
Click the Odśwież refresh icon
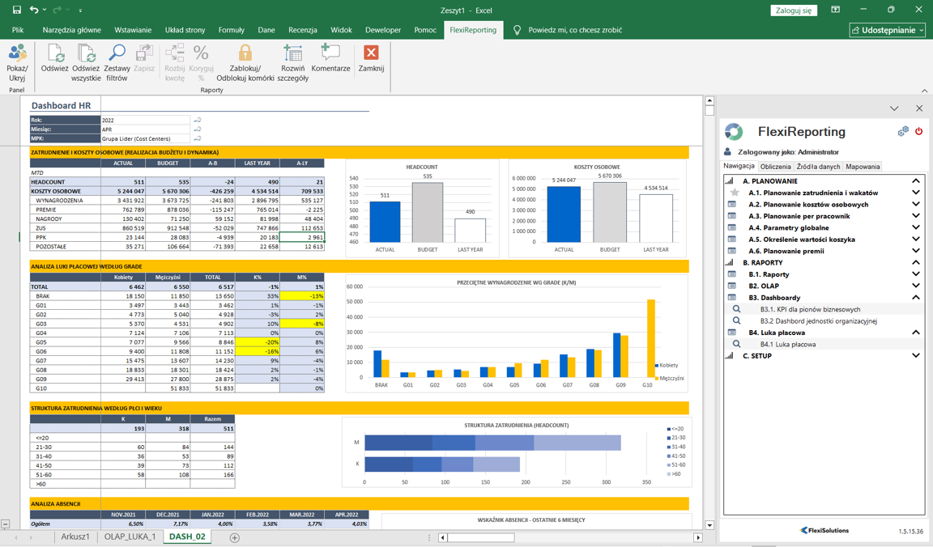click(55, 54)
